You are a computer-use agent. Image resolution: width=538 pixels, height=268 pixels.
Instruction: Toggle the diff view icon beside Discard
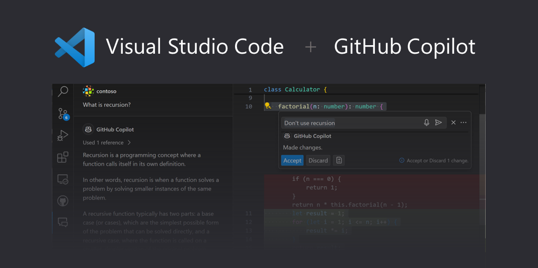pyautogui.click(x=339, y=161)
